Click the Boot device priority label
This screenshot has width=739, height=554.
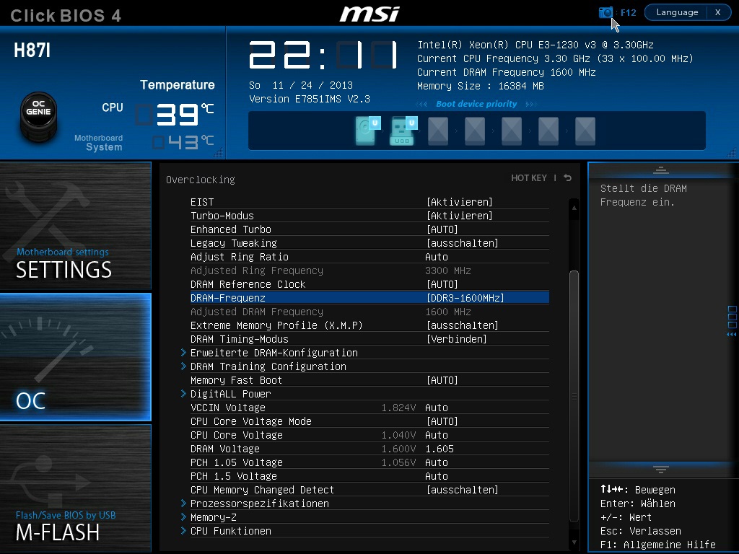click(476, 104)
